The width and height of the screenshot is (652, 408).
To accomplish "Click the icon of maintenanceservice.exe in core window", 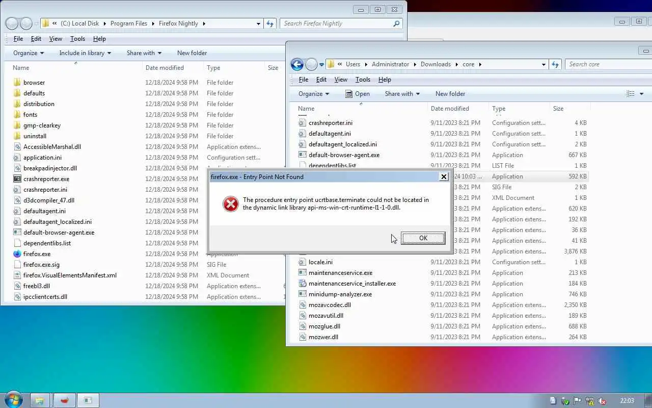I will tap(302, 272).
